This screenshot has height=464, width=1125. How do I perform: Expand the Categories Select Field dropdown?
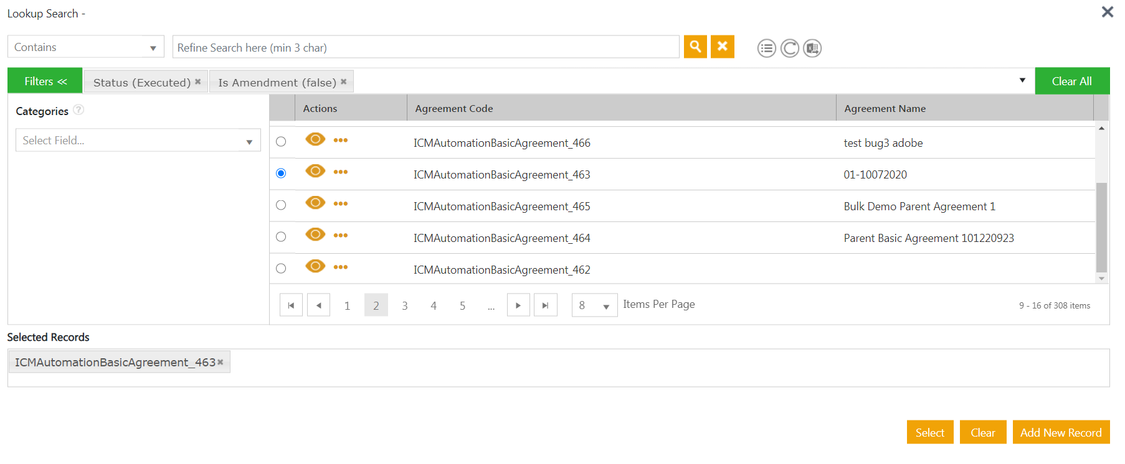(x=138, y=141)
